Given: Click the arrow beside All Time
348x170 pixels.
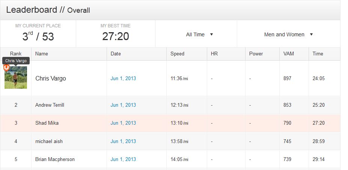Looking at the screenshot, I should pyautogui.click(x=211, y=34).
